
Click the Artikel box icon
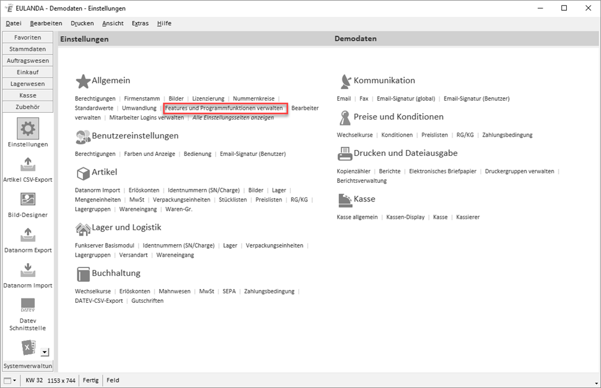coord(83,173)
